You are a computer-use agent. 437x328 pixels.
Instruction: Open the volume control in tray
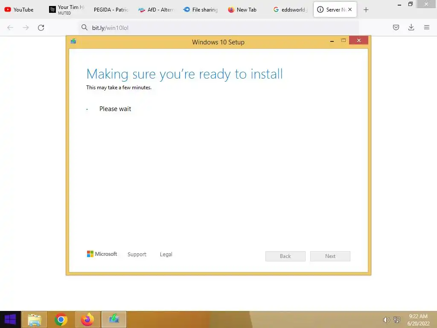click(x=386, y=320)
